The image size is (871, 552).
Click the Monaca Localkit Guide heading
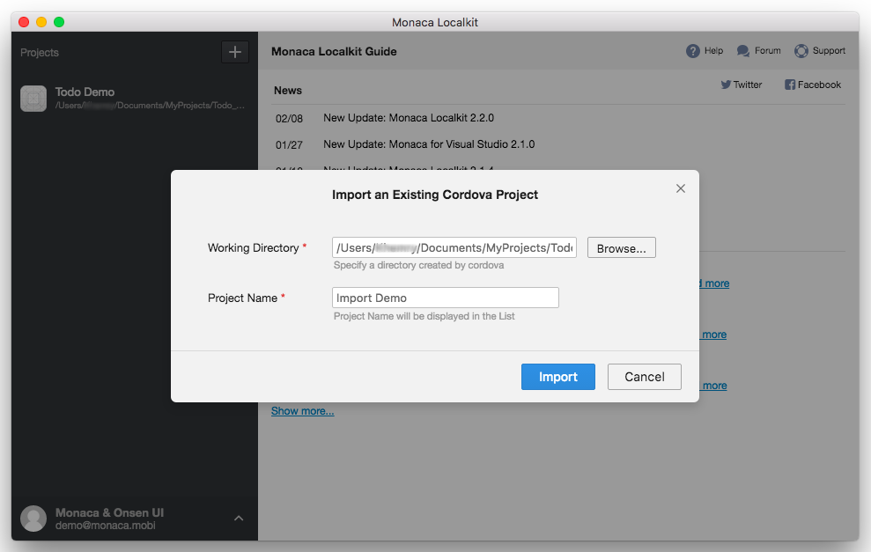coord(334,52)
